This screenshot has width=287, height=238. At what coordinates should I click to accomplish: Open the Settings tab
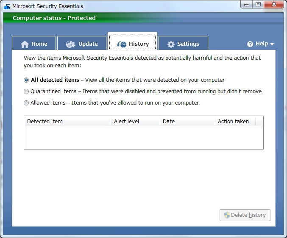pyautogui.click(x=183, y=43)
